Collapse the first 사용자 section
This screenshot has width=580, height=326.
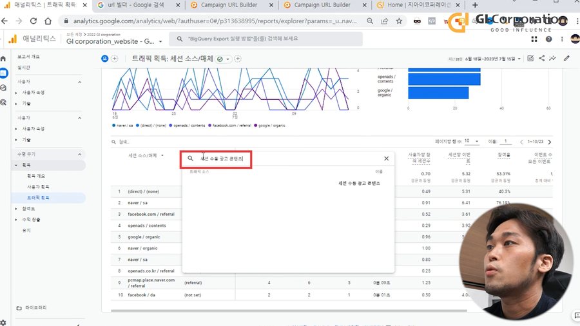tap(79, 82)
